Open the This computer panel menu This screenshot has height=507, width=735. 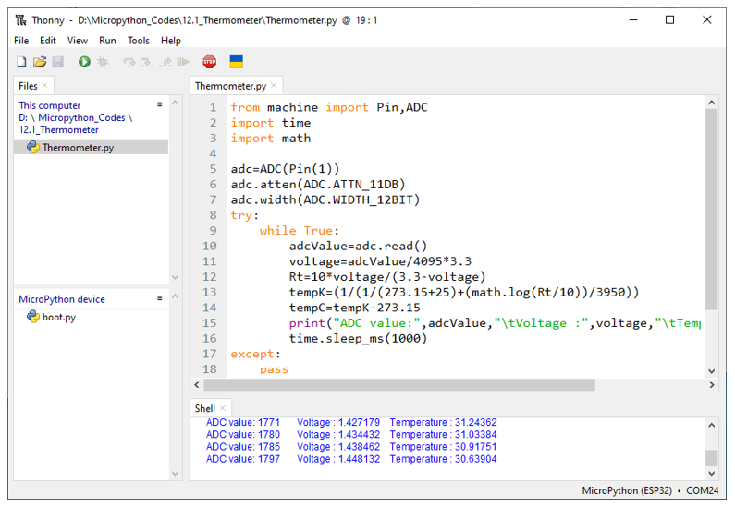pyautogui.click(x=159, y=104)
